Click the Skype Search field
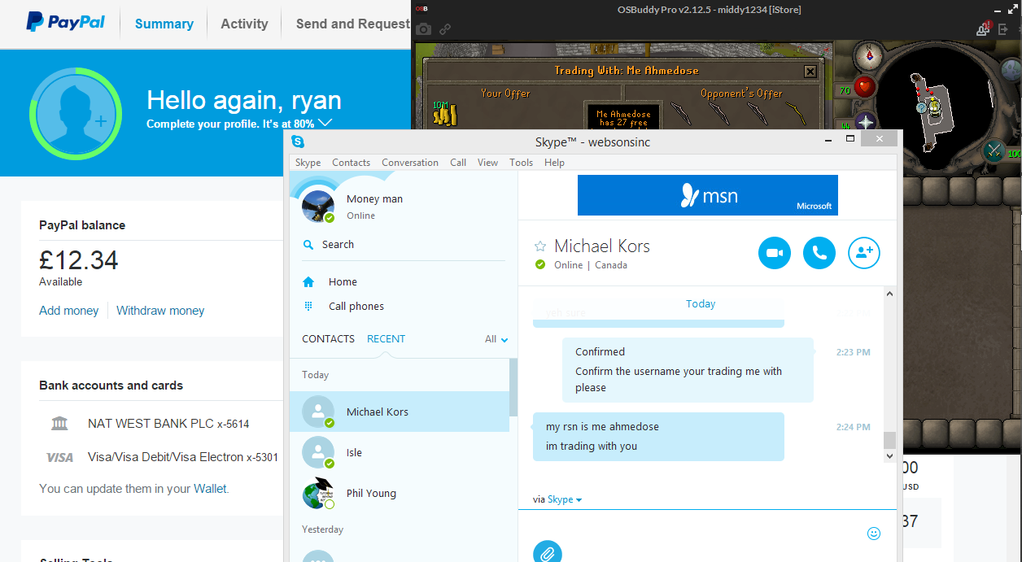The width and height of the screenshot is (1022, 562). [404, 244]
